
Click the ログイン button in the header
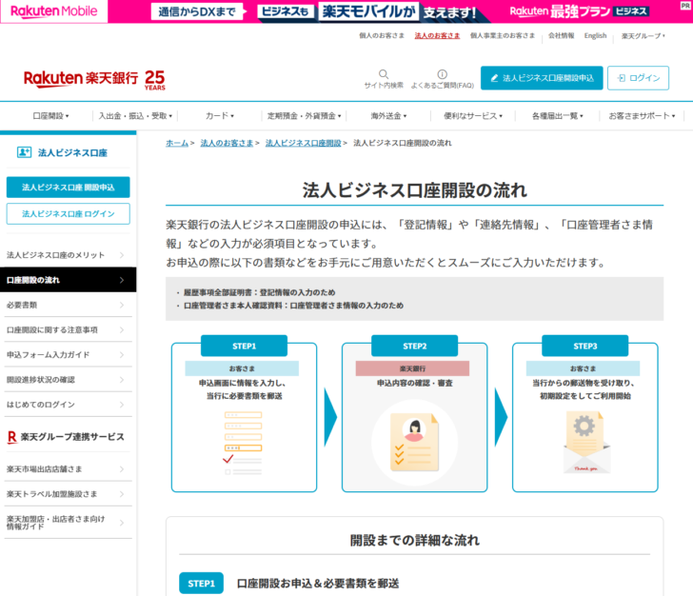[x=638, y=78]
